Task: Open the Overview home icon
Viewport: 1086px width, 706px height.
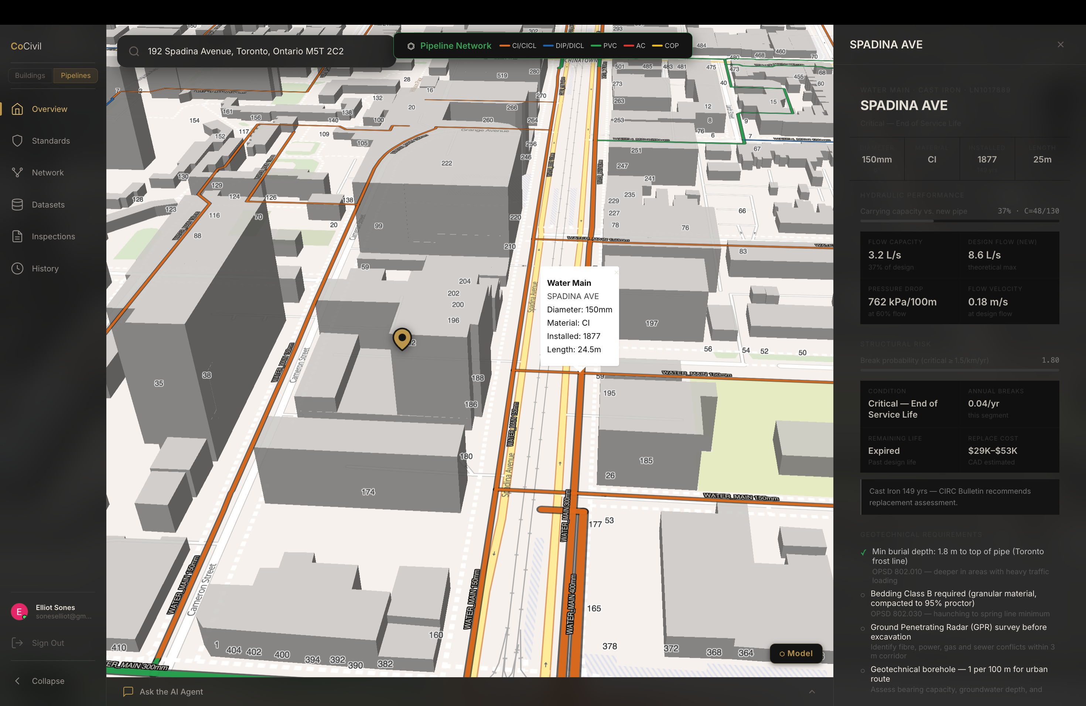Action: click(17, 109)
